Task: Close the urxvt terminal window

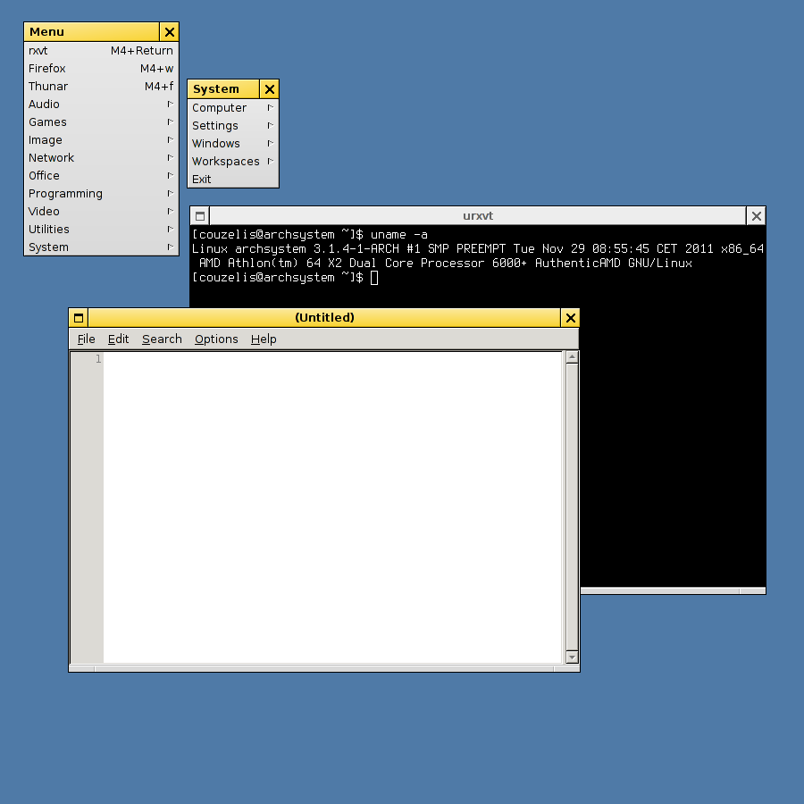Action: click(x=757, y=216)
